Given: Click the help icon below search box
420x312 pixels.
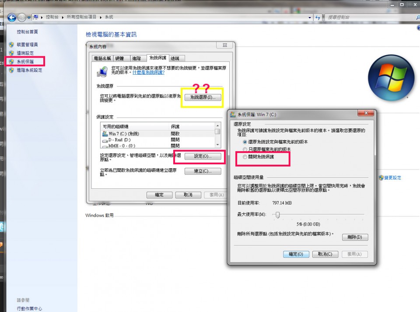Looking at the screenshot, I should [417, 28].
